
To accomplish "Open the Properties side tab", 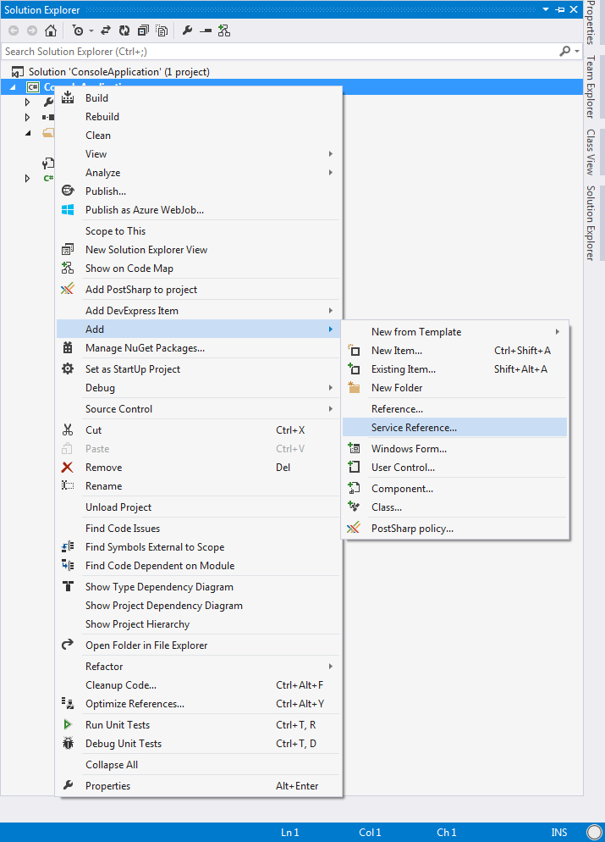I will (590, 23).
